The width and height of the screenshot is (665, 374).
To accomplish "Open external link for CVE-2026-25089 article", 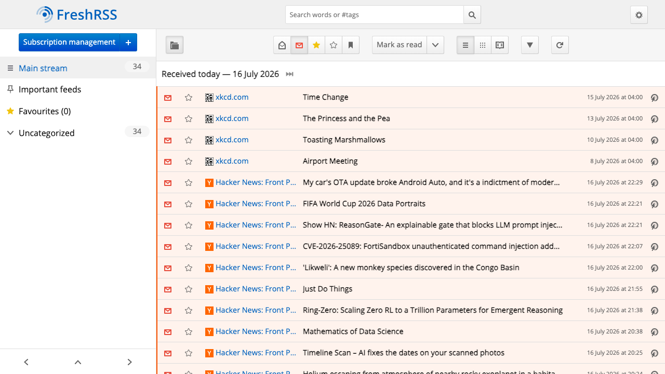I will [655, 247].
